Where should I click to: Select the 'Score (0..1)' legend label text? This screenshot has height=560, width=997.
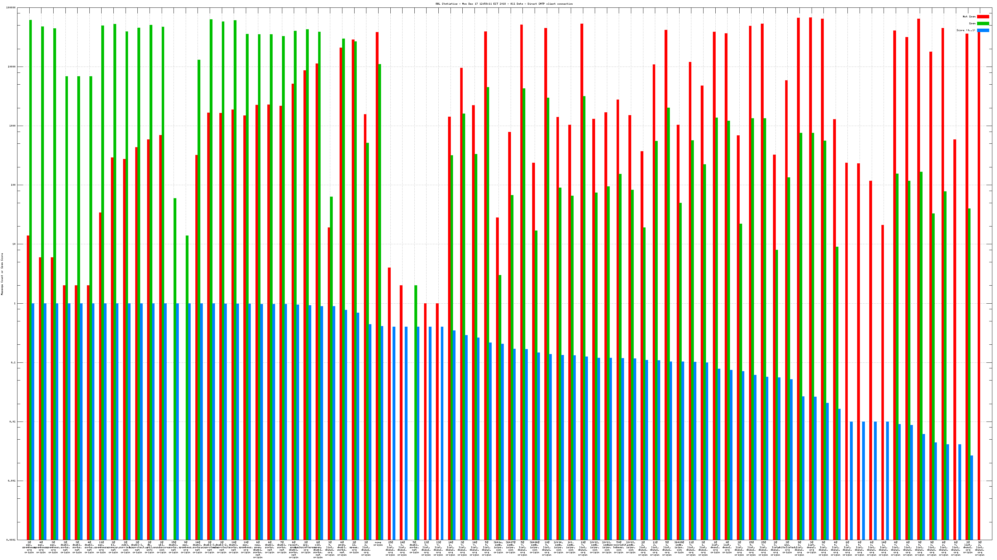point(966,30)
